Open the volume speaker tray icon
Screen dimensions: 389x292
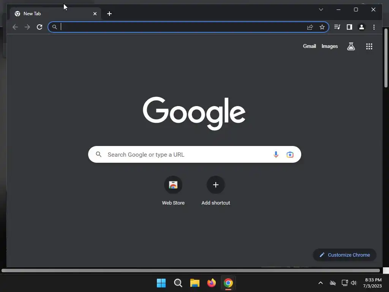(354, 283)
